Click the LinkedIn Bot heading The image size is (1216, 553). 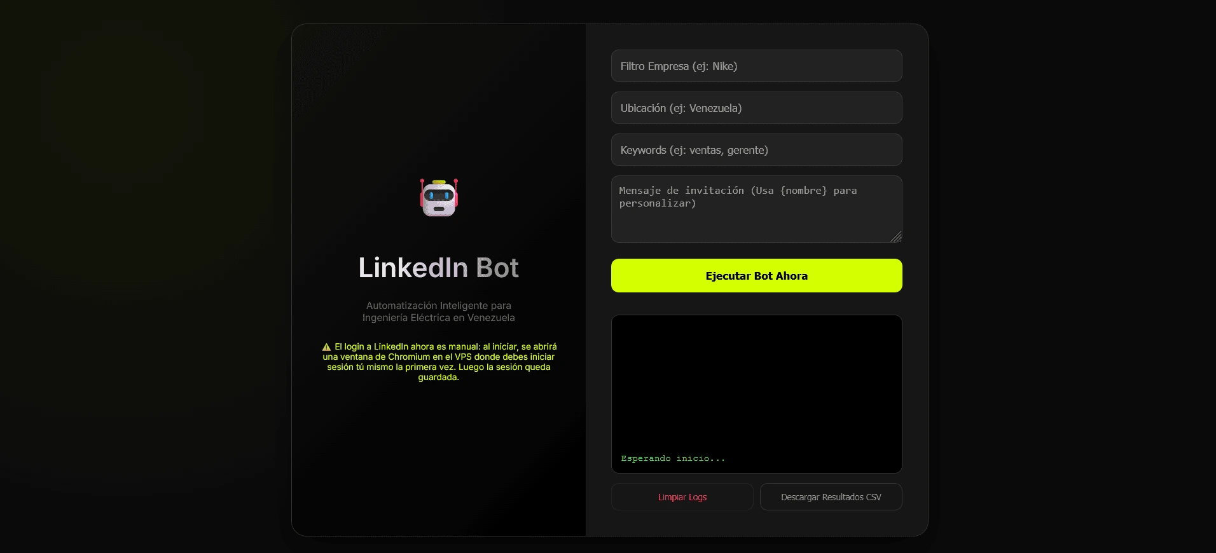click(439, 268)
